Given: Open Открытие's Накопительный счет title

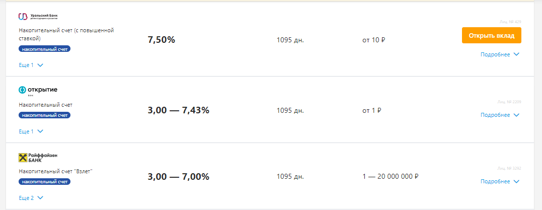Looking at the screenshot, I should point(46,105).
